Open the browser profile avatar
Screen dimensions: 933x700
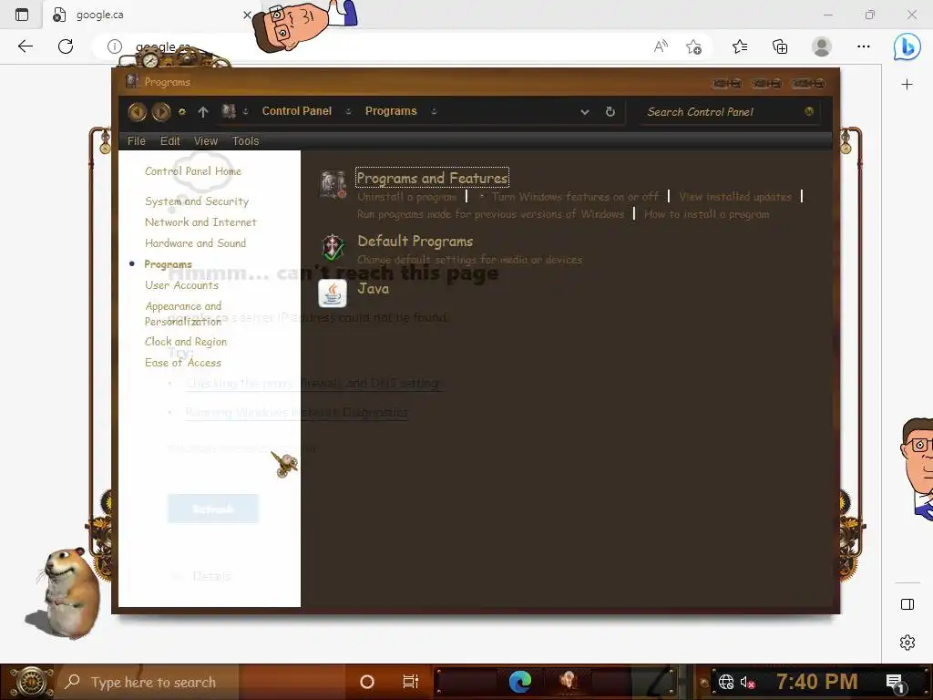[822, 46]
